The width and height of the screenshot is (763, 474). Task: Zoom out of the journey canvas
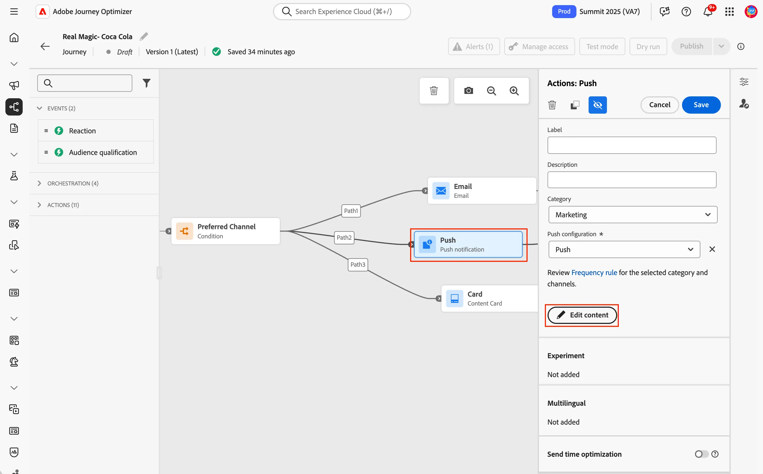[x=491, y=91]
